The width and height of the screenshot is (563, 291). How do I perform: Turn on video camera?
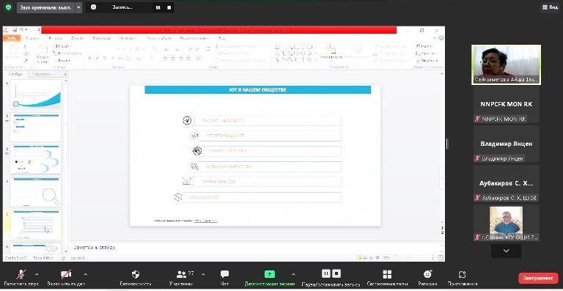[66, 274]
